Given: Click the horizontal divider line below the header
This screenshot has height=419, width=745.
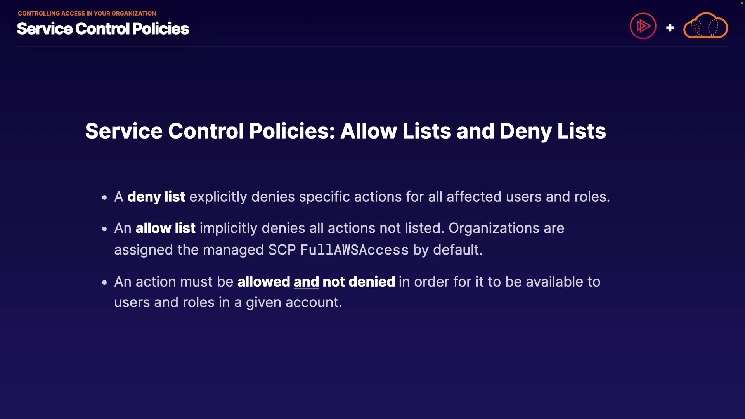Looking at the screenshot, I should point(372,47).
